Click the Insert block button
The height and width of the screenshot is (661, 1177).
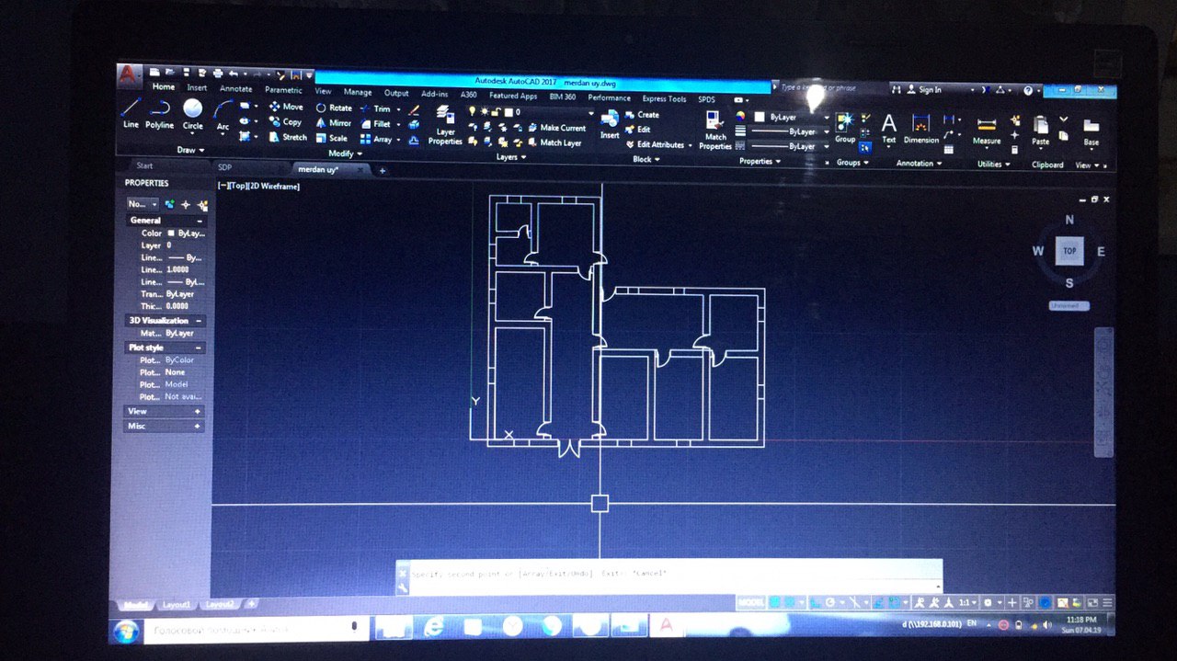pos(610,124)
